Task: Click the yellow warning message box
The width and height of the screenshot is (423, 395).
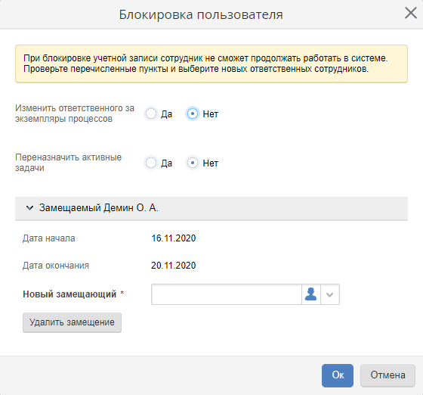Action: tap(211, 64)
